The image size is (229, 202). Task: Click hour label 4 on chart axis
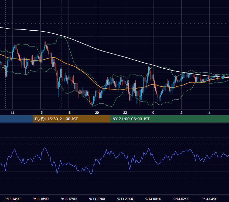209,113
